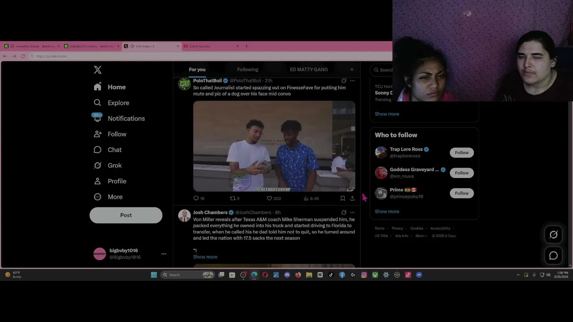Viewport: 573px width, 322px height.
Task: Expand Josh Chambers post with Show more
Action: pyautogui.click(x=205, y=257)
